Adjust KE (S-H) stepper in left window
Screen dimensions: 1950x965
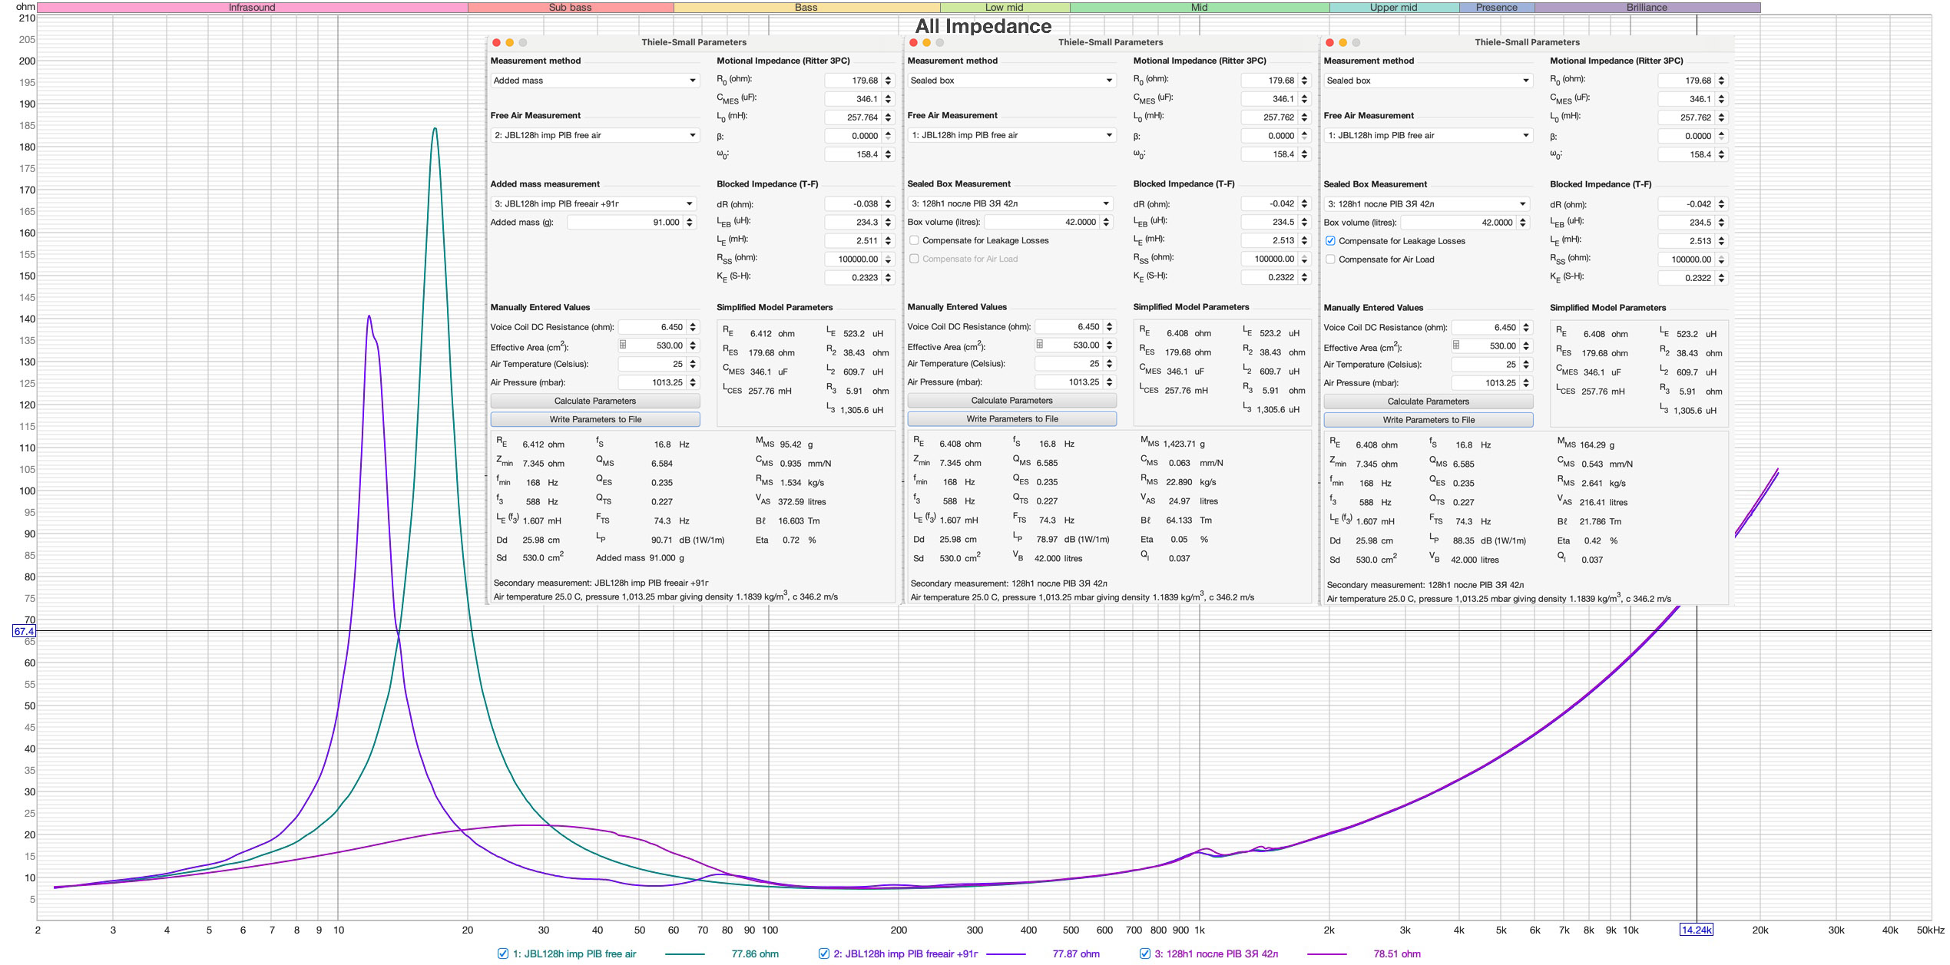point(888,277)
